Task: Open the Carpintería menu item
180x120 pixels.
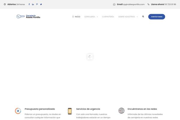Action: tap(108, 17)
